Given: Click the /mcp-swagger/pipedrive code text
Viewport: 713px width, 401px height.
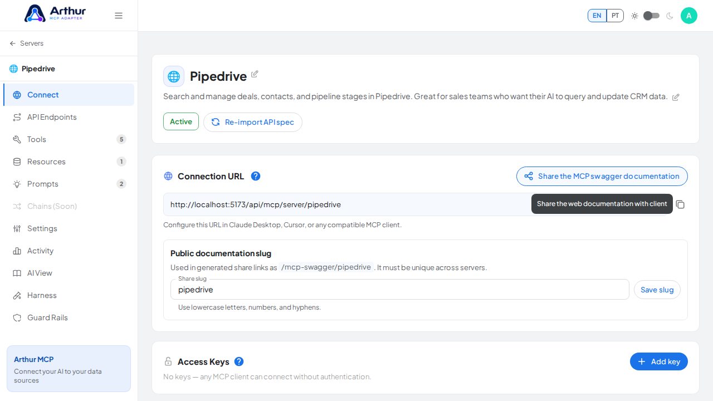Looking at the screenshot, I should click(x=326, y=267).
